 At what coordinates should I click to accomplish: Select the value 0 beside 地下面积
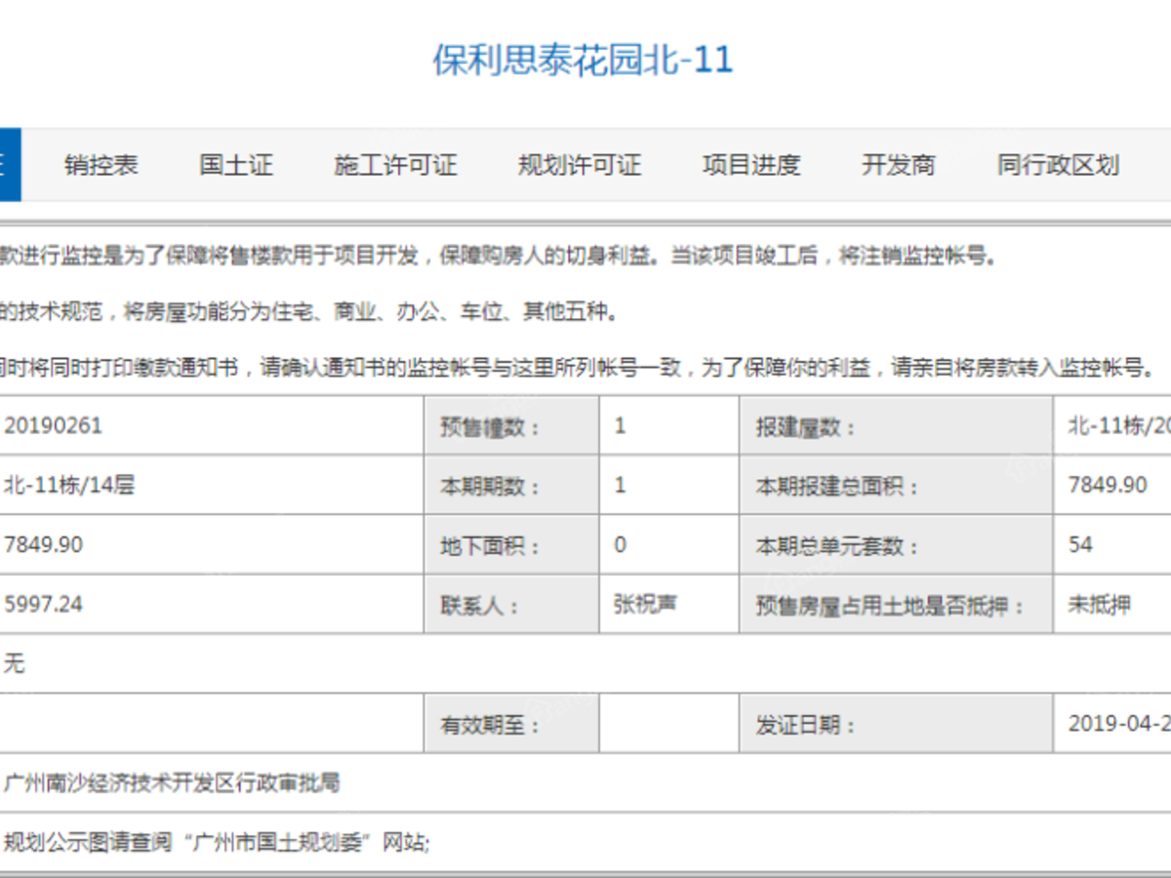[621, 544]
